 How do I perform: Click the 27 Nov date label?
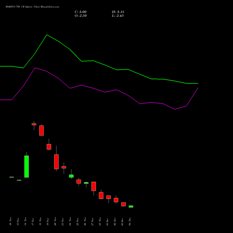pos(92,221)
